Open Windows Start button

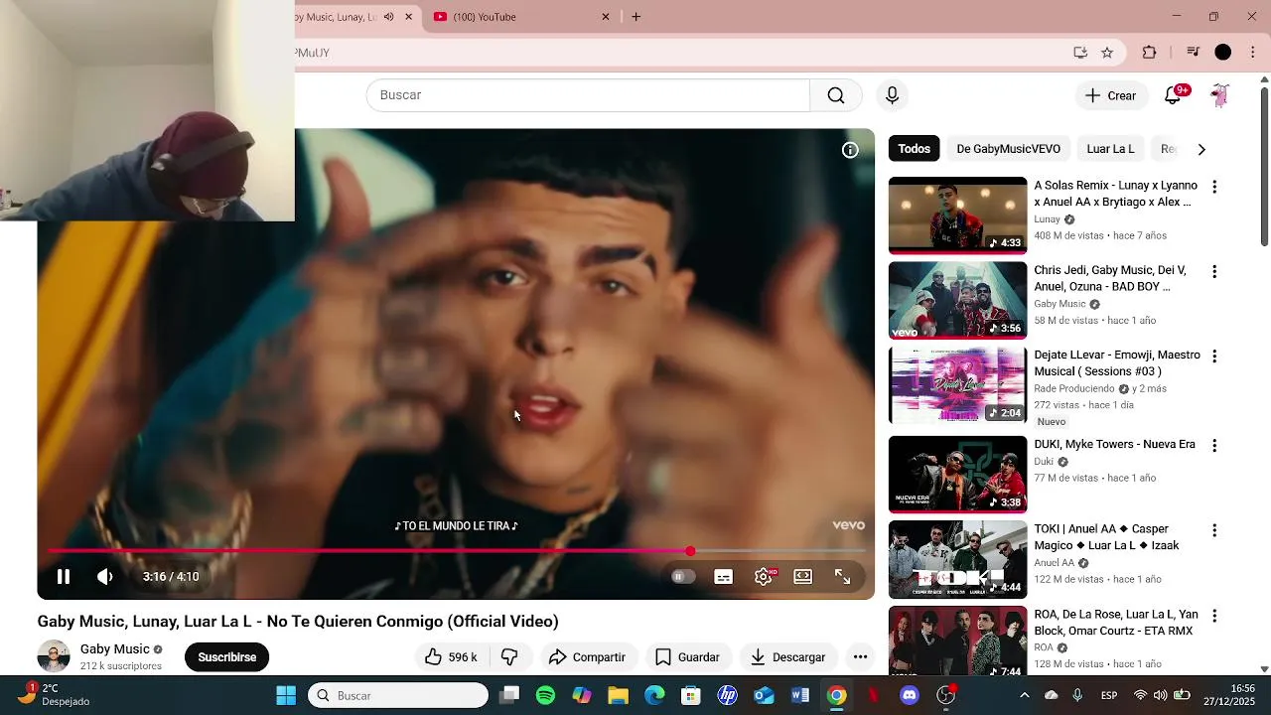(286, 696)
